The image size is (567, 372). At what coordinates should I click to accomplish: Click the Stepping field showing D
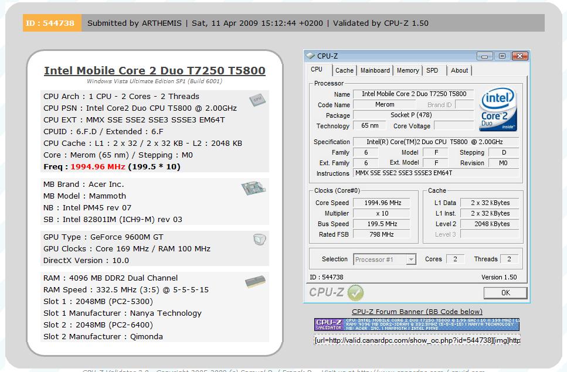tap(503, 152)
